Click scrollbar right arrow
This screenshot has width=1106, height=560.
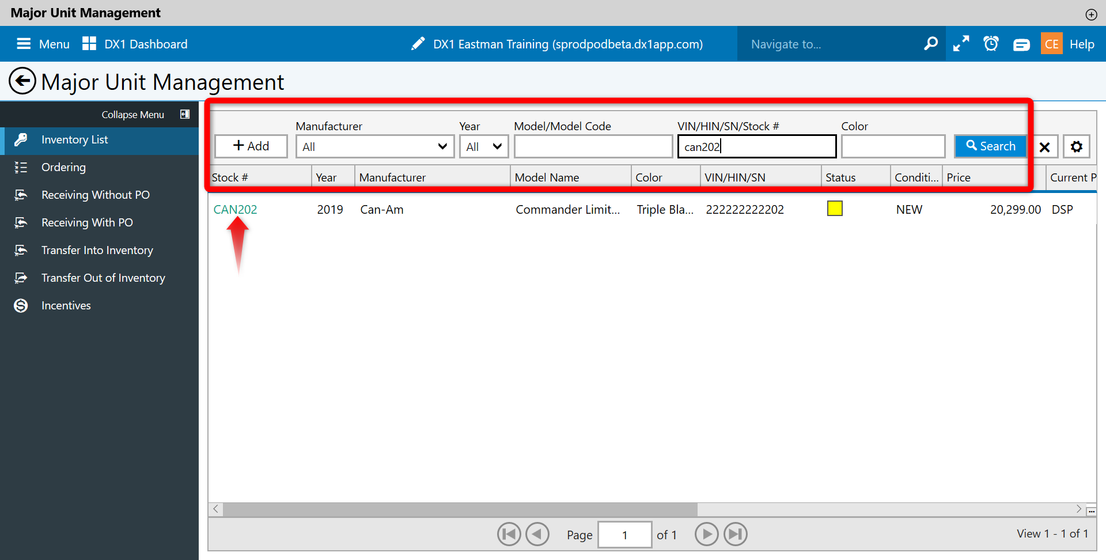1078,509
